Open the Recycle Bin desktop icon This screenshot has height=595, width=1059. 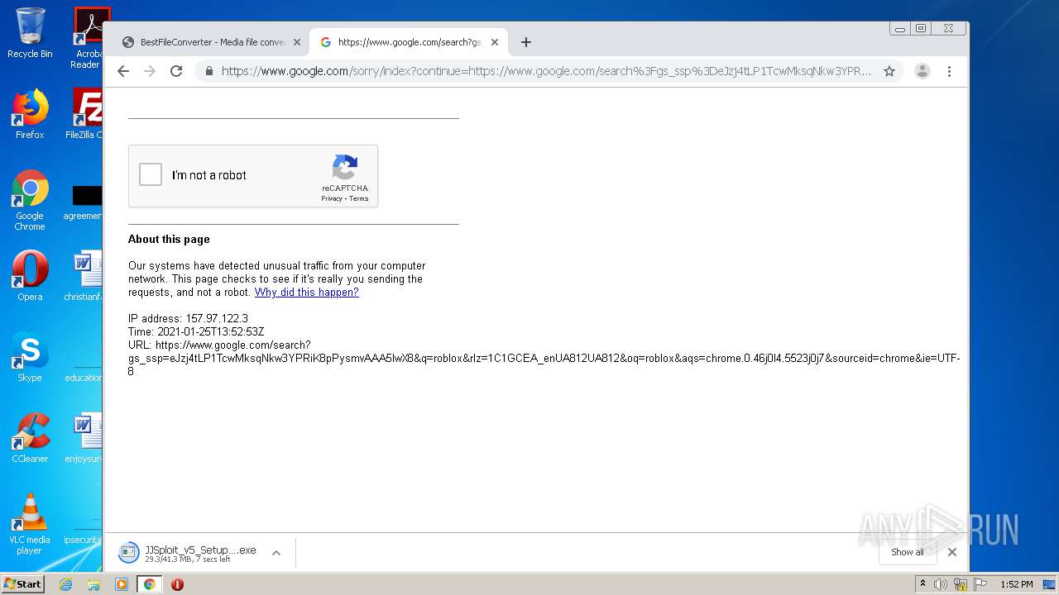tap(30, 33)
